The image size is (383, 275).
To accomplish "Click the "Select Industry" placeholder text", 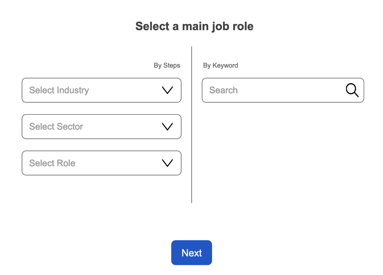I will pyautogui.click(x=59, y=90).
